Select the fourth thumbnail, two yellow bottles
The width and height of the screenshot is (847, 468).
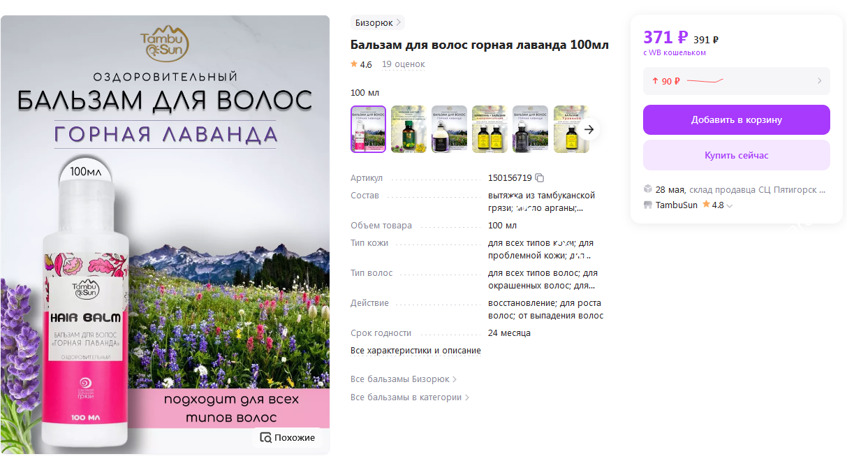pos(489,129)
